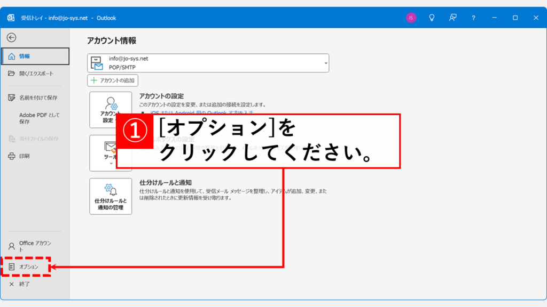547x307 pixels.
Task: Open the info@jo-sys.net account dropdown
Action: coord(208,63)
